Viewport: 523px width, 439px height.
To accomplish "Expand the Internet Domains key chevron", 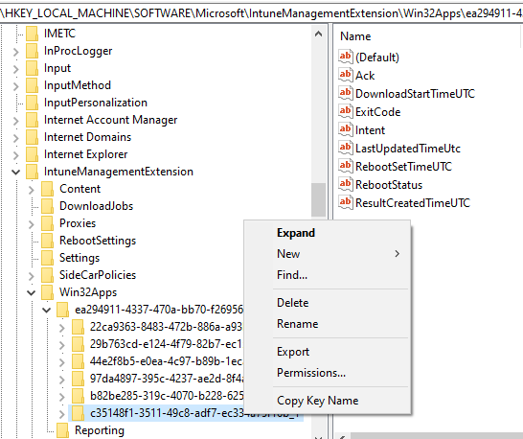I will (x=16, y=138).
